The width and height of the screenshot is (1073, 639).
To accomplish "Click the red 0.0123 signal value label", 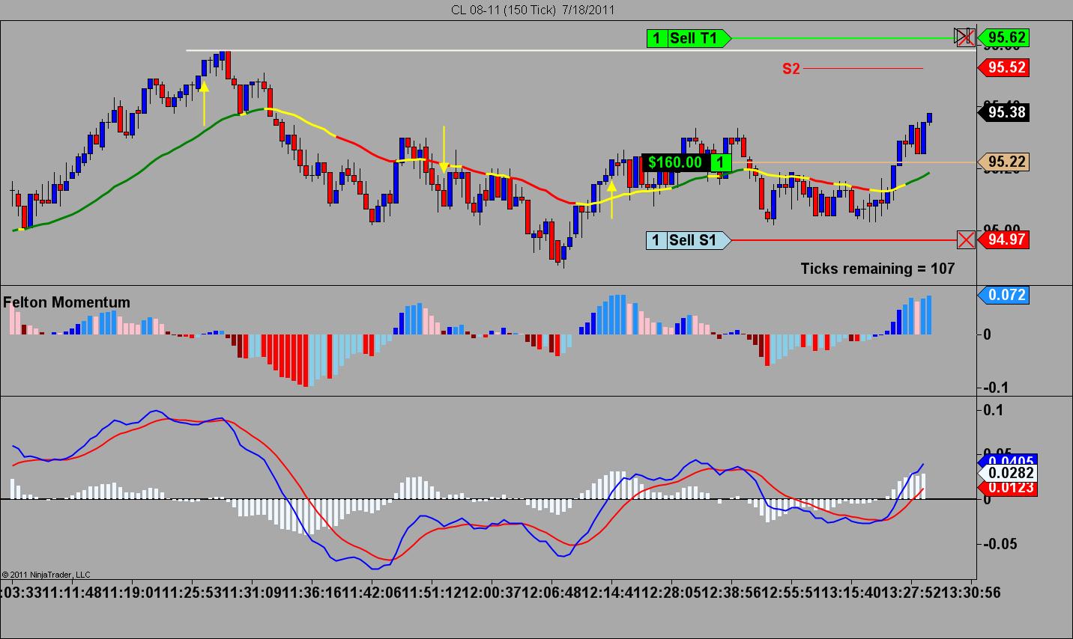I will coord(1008,488).
